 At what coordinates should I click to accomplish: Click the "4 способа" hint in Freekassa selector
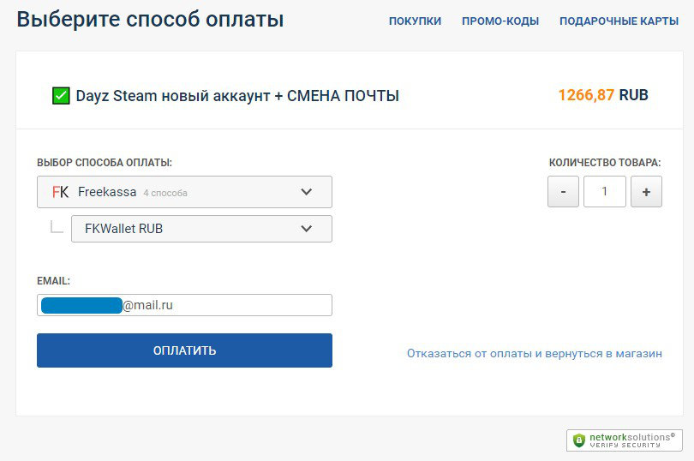click(165, 193)
